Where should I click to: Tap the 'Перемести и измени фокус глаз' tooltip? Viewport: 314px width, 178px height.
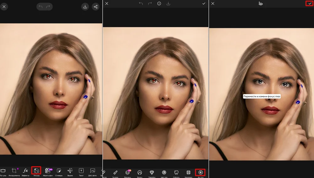262,96
